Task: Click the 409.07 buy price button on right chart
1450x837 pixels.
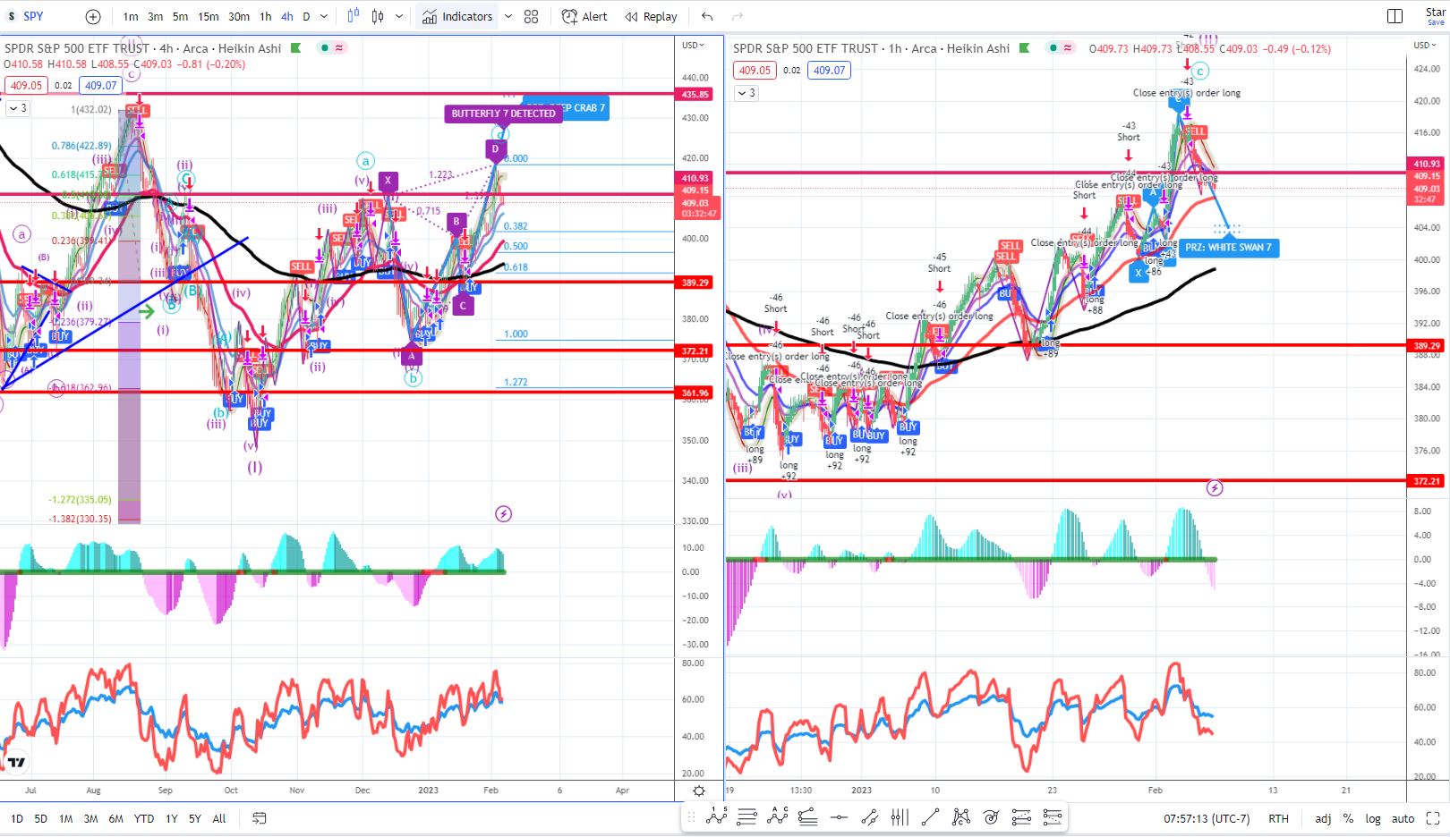Action: (830, 70)
